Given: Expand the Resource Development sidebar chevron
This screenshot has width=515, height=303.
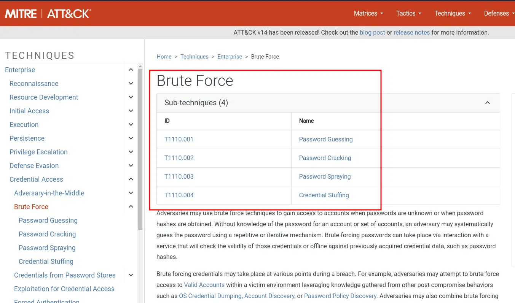Looking at the screenshot, I should pos(131,97).
